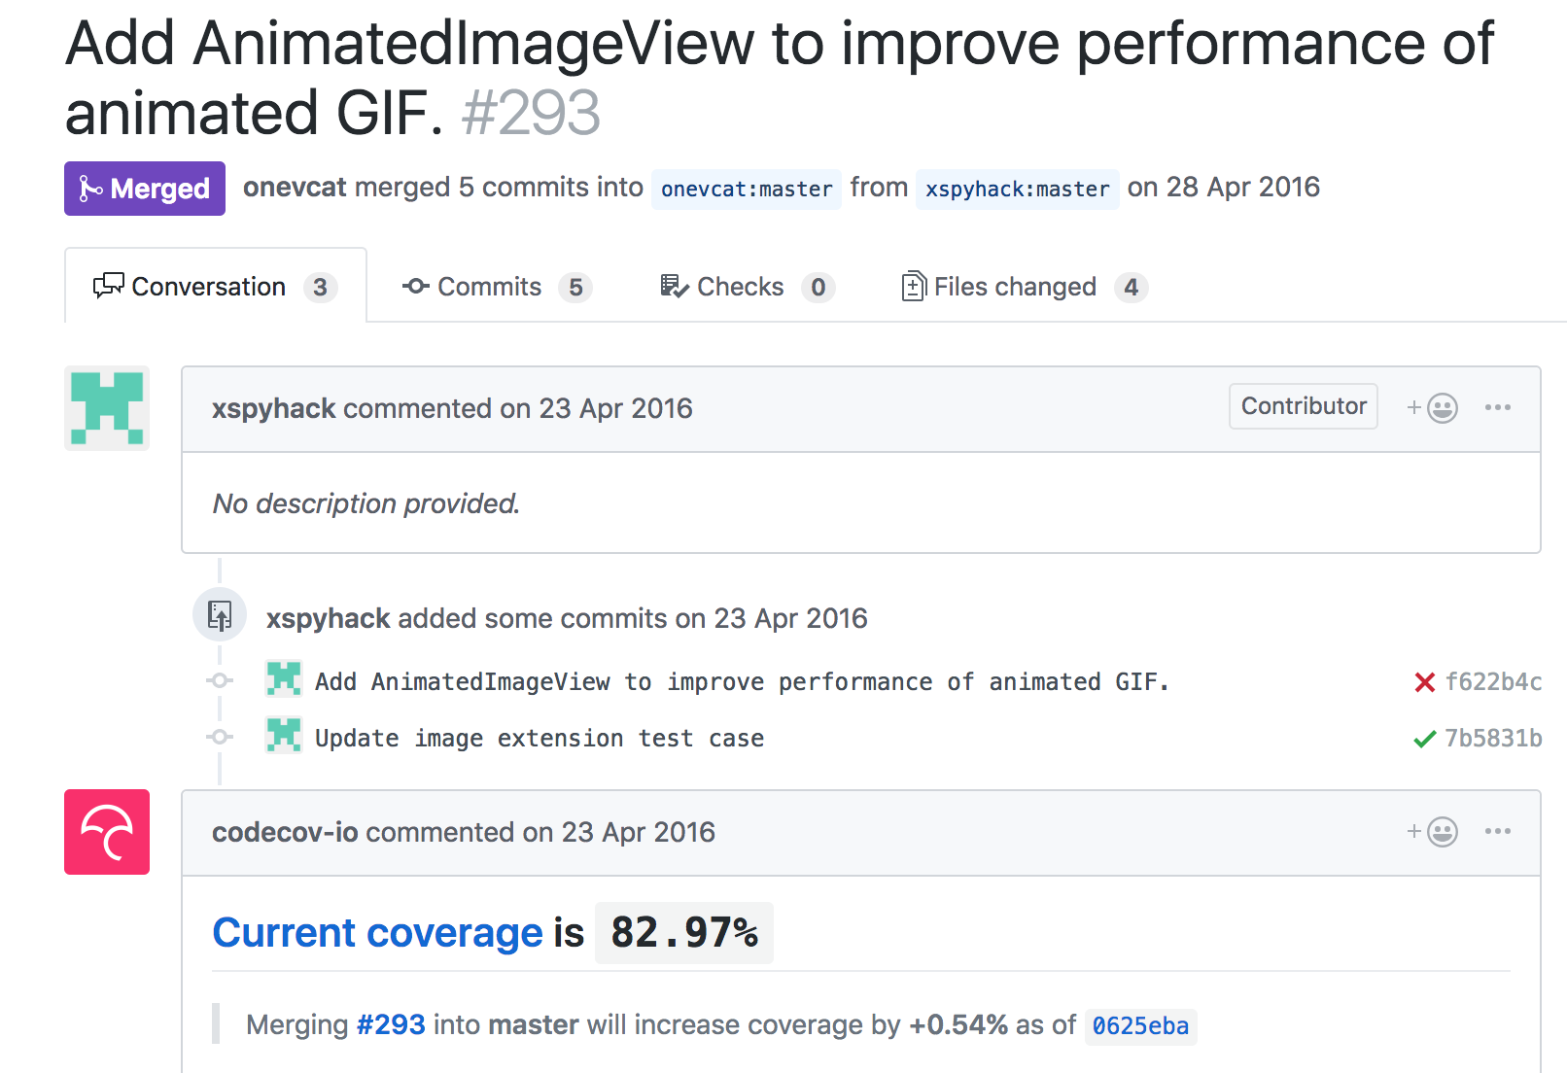Open more options on codecov-io comment

(x=1498, y=831)
